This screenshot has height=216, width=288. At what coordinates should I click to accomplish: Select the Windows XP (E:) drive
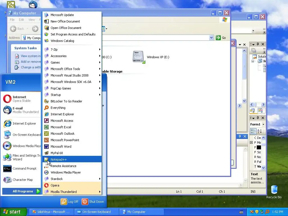(x=151, y=57)
